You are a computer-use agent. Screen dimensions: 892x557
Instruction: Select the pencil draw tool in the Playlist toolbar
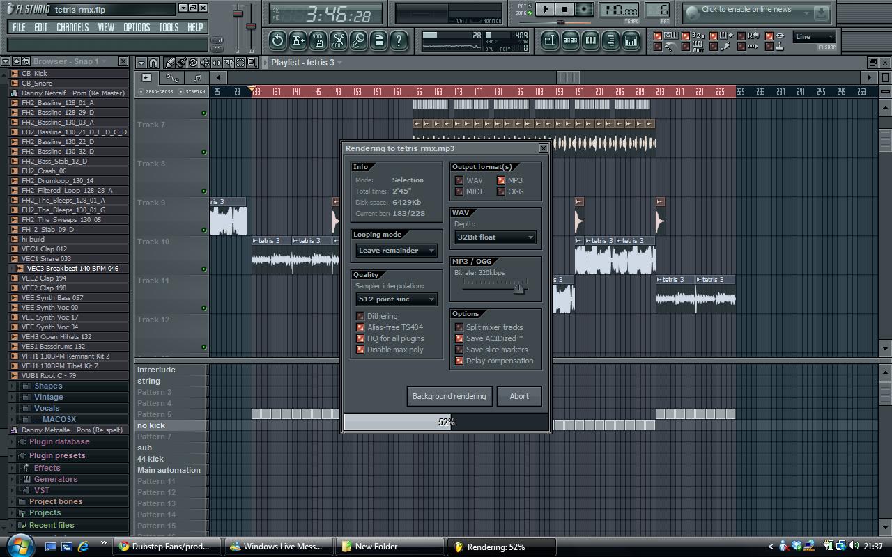pos(169,63)
